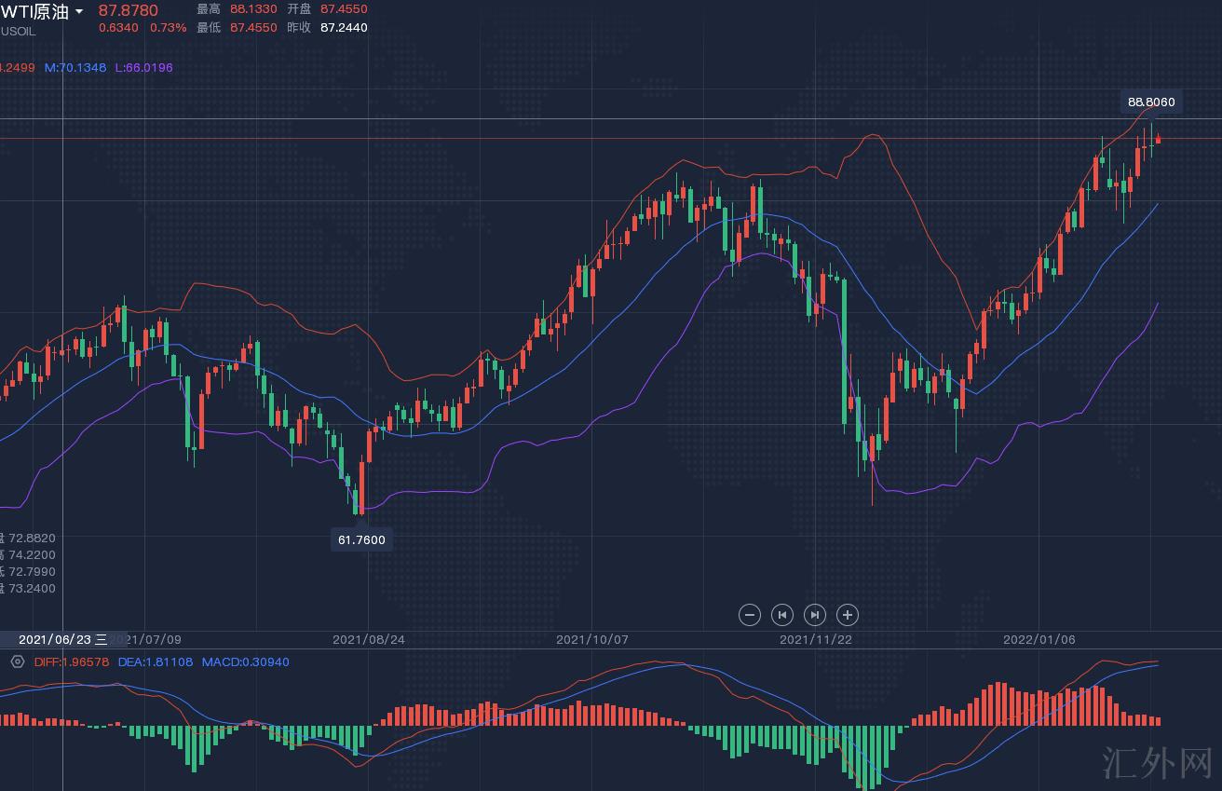The height and width of the screenshot is (791, 1222).
Task: Select the 2021/08/24 date on time axis
Action: click(368, 640)
